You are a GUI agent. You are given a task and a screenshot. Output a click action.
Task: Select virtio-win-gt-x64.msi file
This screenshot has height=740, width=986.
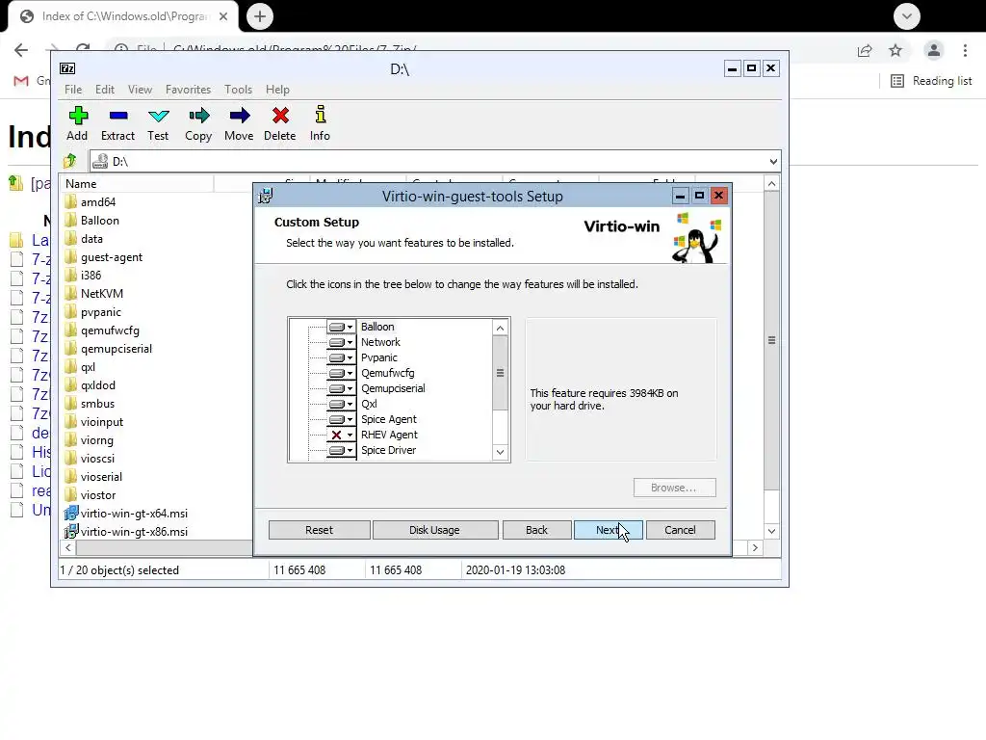click(126, 514)
